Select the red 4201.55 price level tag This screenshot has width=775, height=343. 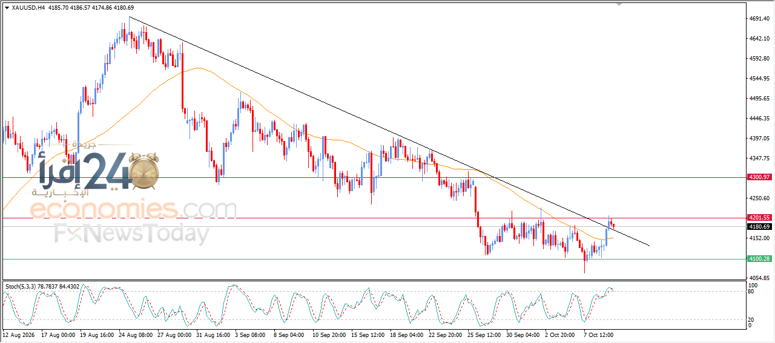coord(759,218)
